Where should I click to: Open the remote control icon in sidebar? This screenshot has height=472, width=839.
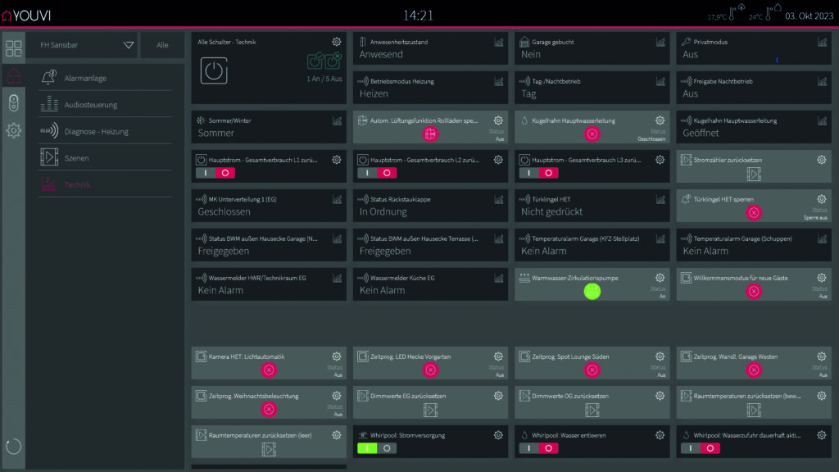tap(13, 103)
